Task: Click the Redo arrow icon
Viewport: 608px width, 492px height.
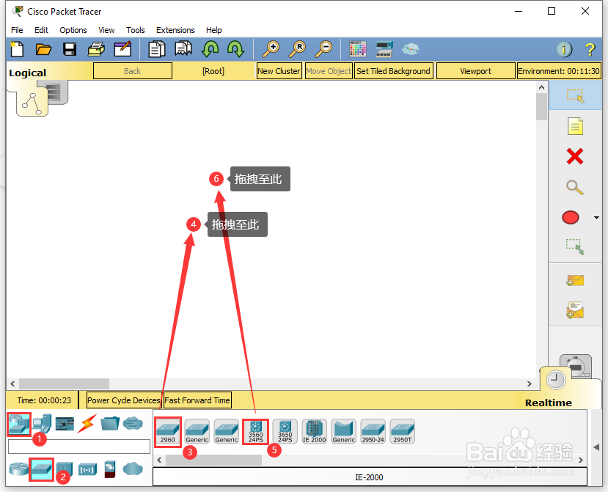Action: click(x=235, y=49)
